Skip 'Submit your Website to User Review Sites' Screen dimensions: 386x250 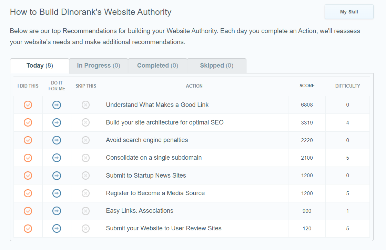coord(86,229)
